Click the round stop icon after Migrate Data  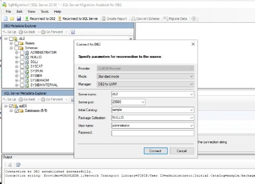[193, 19]
